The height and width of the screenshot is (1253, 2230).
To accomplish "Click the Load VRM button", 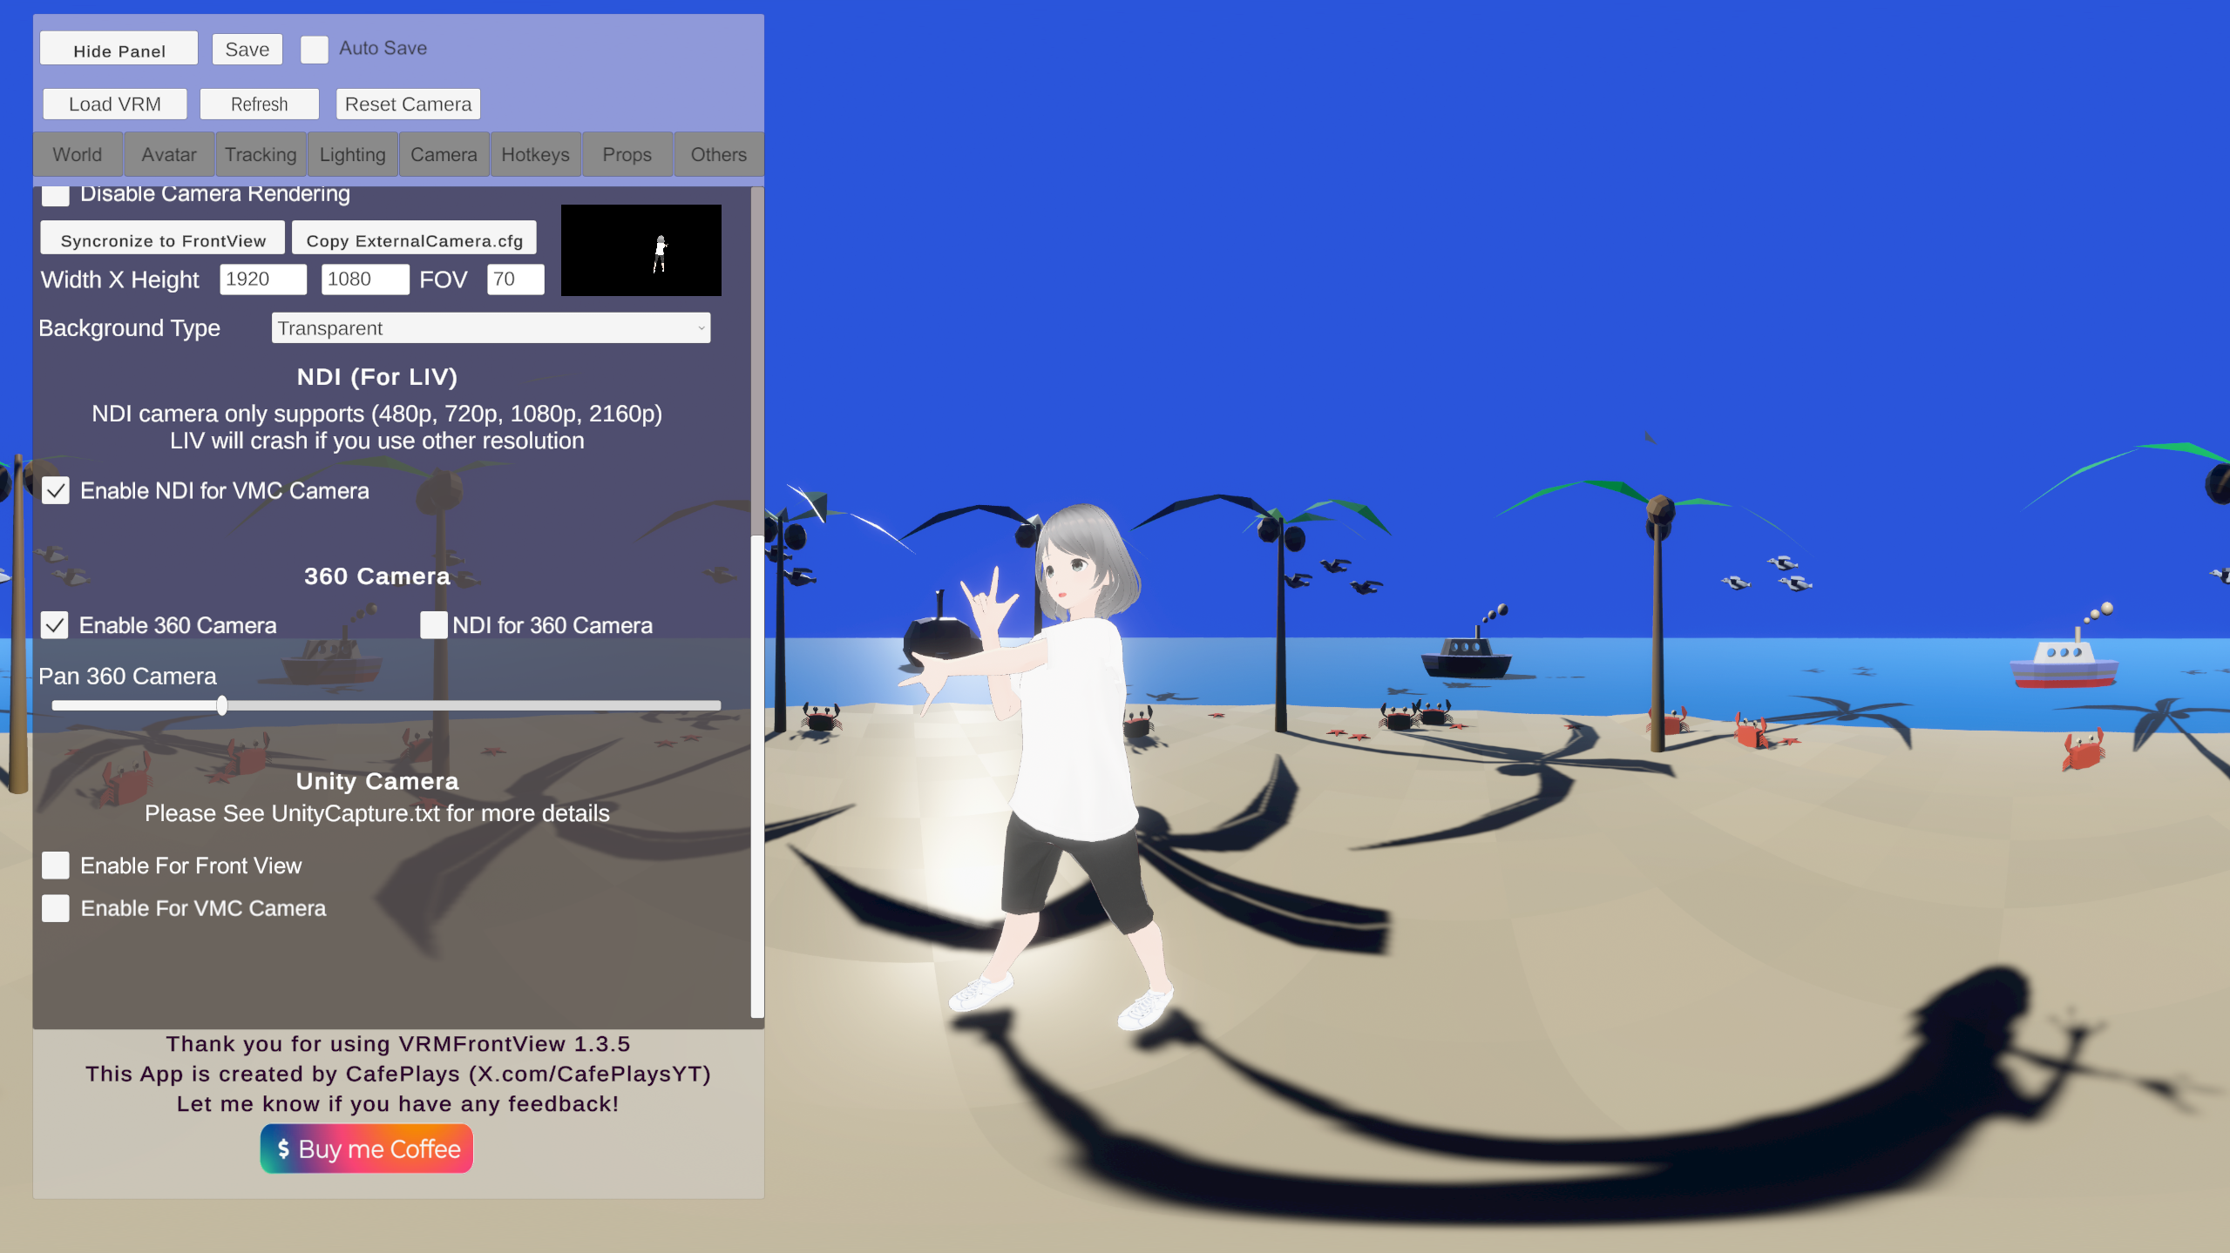I will pos(115,104).
